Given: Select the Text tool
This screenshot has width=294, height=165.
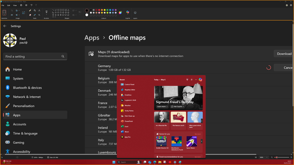Looking at the screenshot, I should click(39, 11).
